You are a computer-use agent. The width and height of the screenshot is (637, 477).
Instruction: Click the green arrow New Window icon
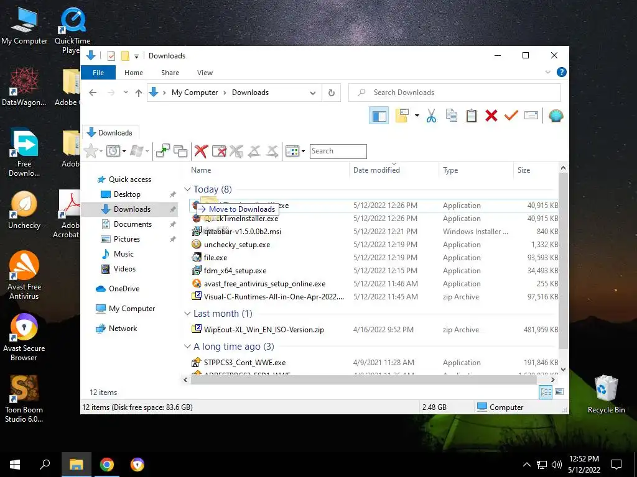tap(163, 151)
